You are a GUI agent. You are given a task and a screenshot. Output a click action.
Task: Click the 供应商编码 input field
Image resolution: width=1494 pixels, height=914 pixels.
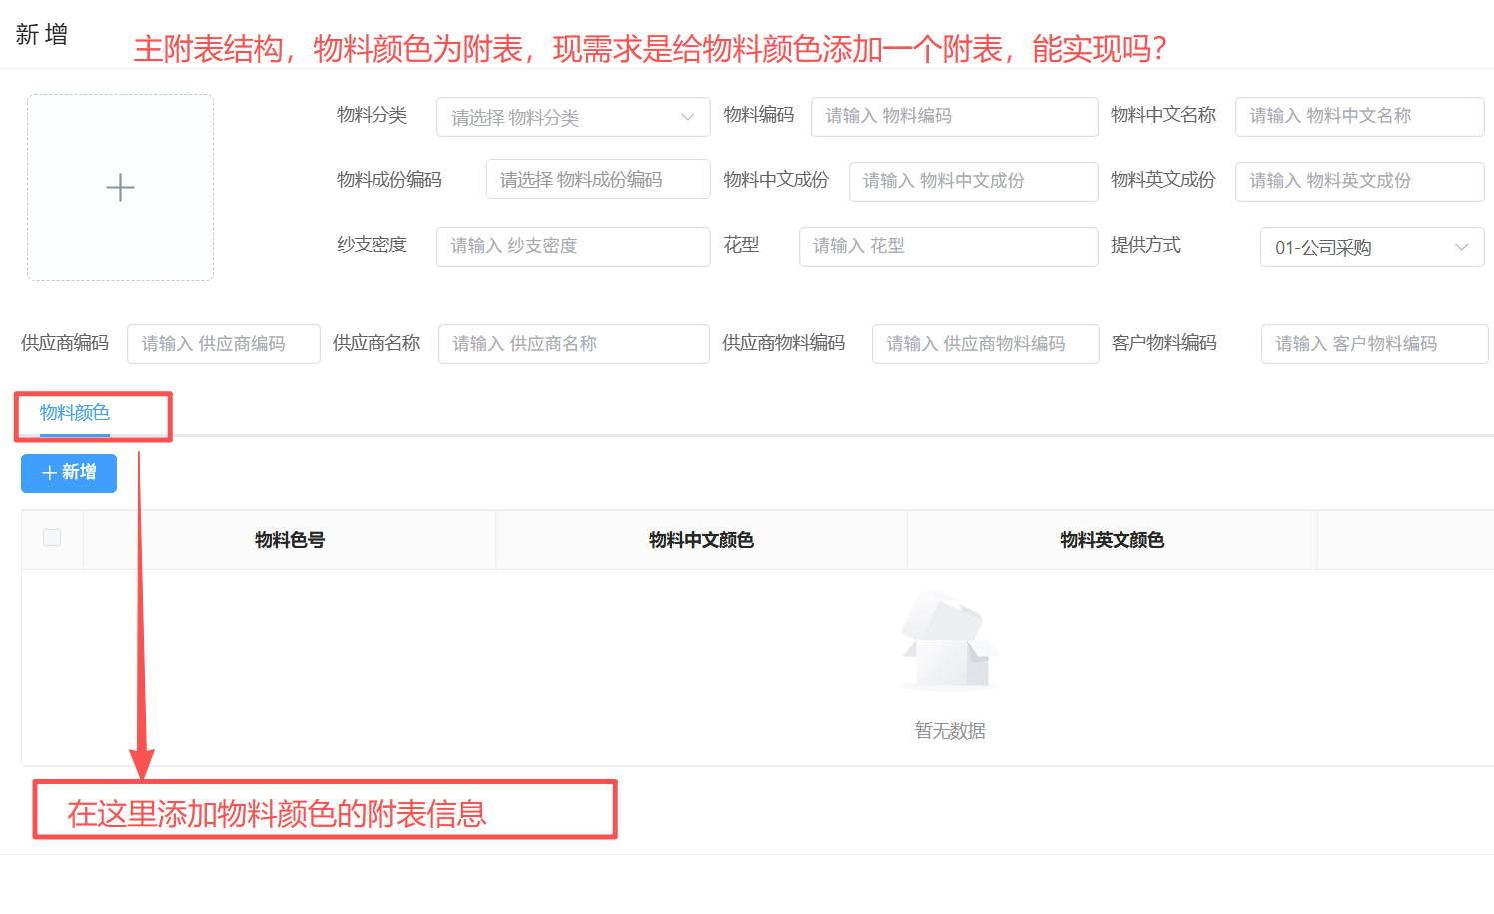223,344
